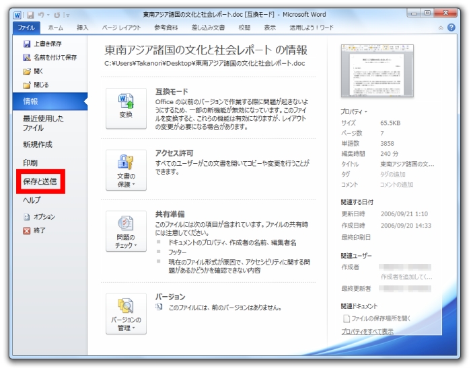Click the 関連する日付 section heading

[x=357, y=202]
